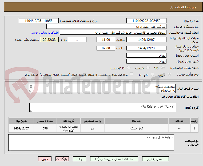
Task: Click the نام کالا column header
Action: click(136, 121)
